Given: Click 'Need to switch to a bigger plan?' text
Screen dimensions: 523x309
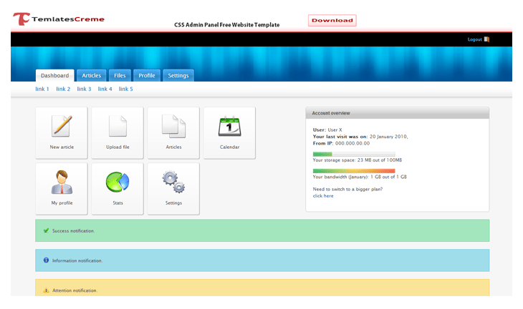Looking at the screenshot, I should [x=347, y=189].
